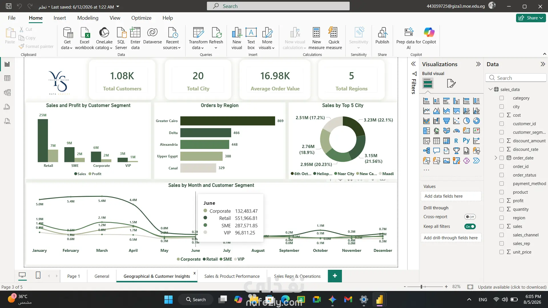Click the Data pane Search field
The width and height of the screenshot is (548, 308).
[x=516, y=78]
